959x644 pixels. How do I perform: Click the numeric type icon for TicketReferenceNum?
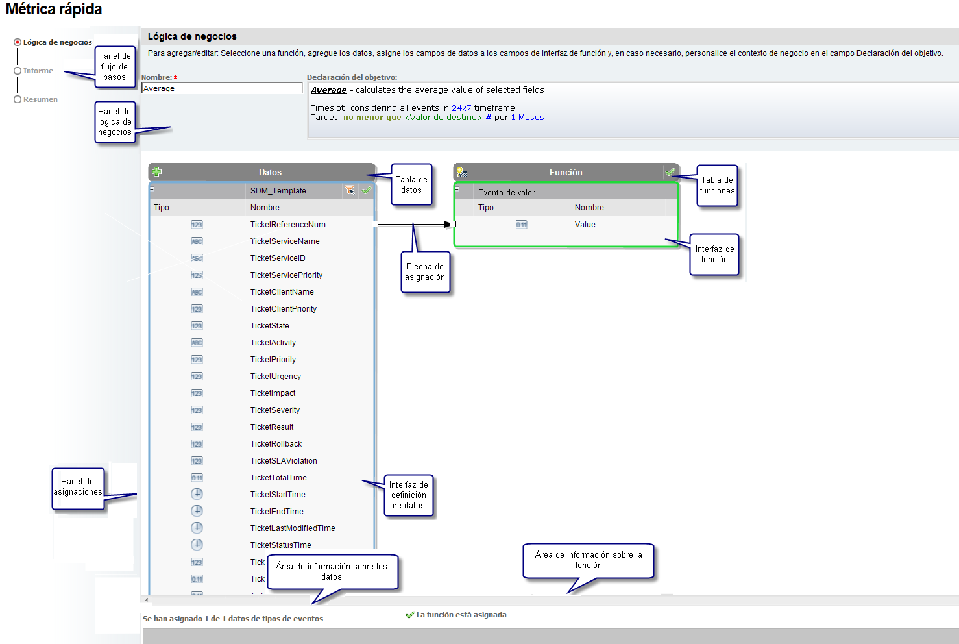click(197, 225)
